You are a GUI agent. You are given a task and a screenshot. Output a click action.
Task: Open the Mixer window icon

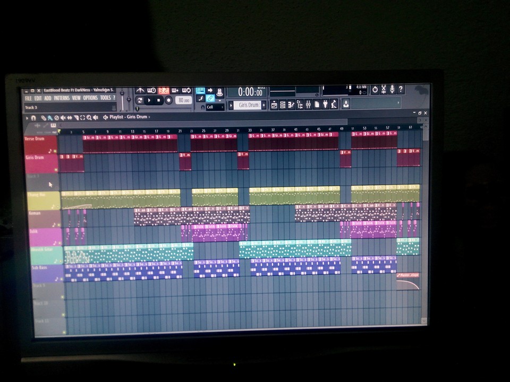pos(308,105)
